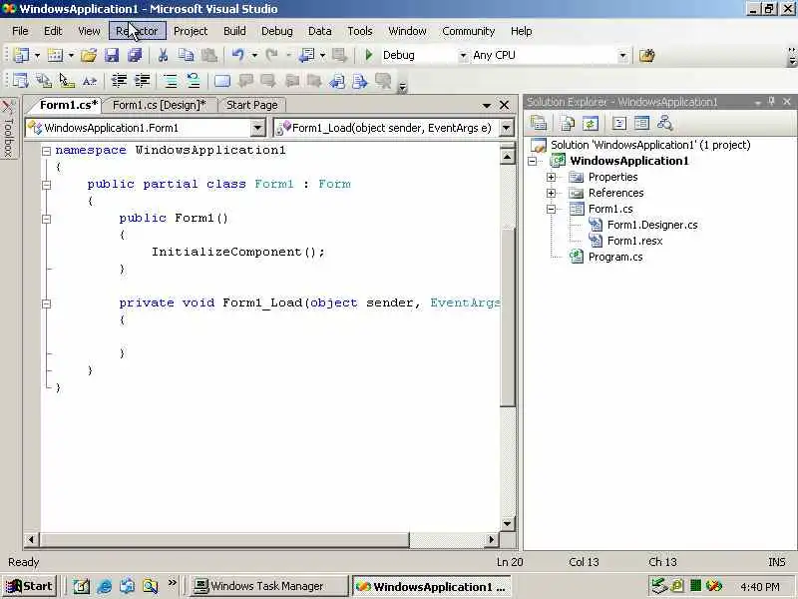Open the Debug menu
798x599 pixels.
tap(277, 31)
